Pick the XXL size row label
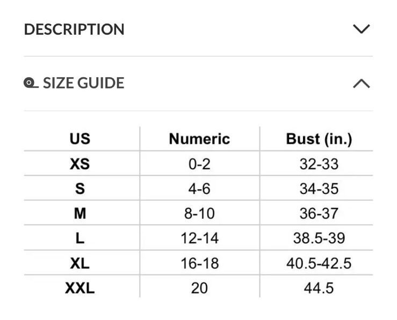This screenshot has width=397, height=320. pyautogui.click(x=80, y=288)
